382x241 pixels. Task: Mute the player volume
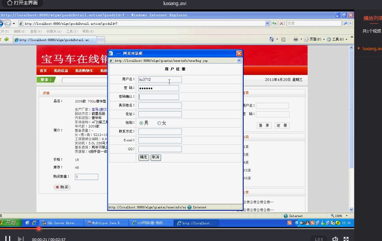335,239
